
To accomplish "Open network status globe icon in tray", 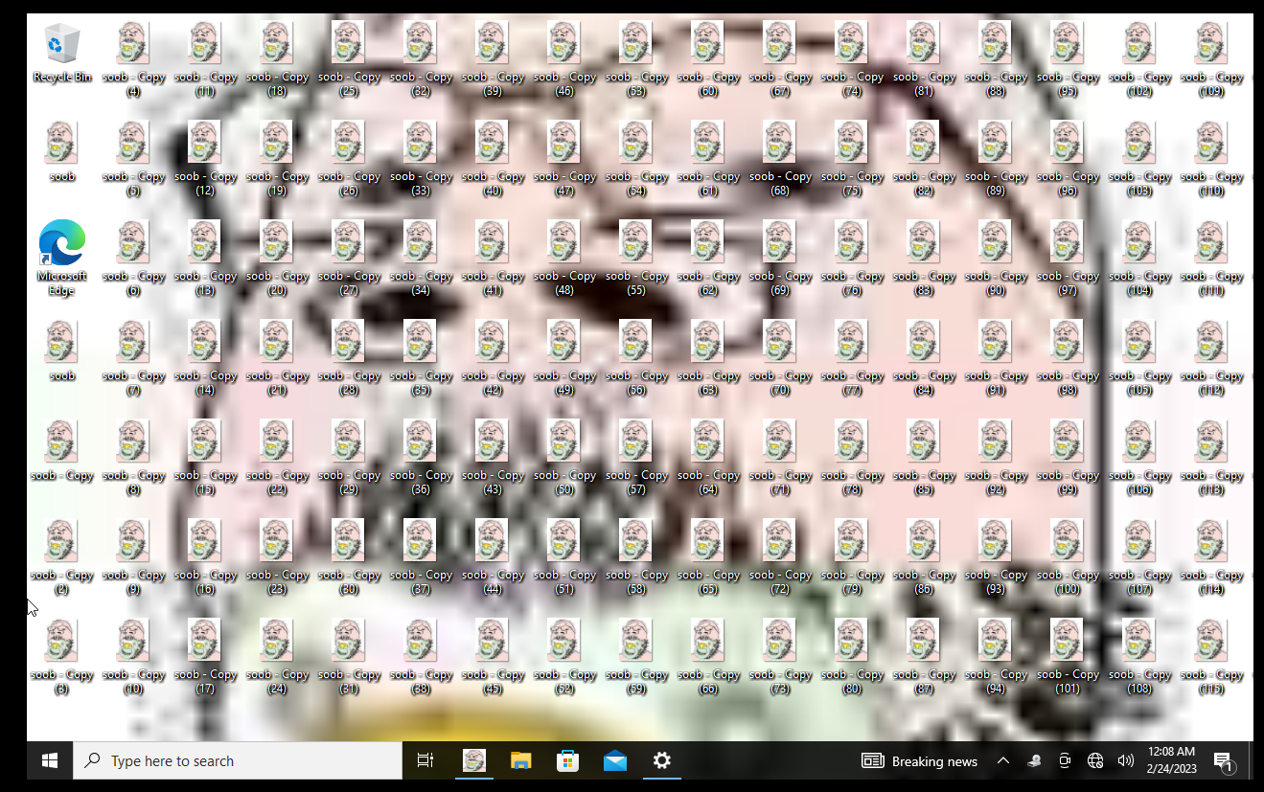I will coord(1095,760).
